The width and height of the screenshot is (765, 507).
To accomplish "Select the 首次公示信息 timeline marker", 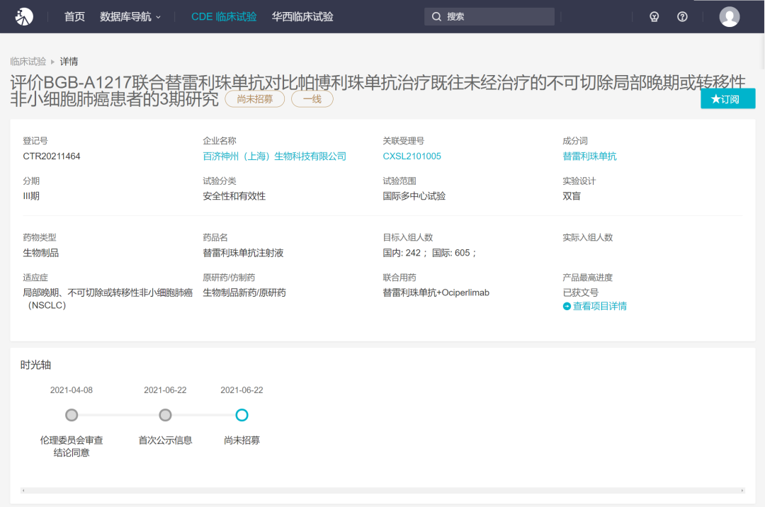I will (x=165, y=416).
